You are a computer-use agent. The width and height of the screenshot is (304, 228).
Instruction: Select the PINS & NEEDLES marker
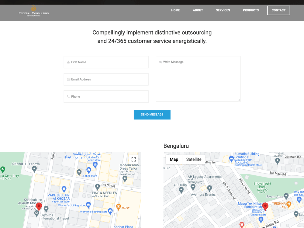click(x=98, y=187)
